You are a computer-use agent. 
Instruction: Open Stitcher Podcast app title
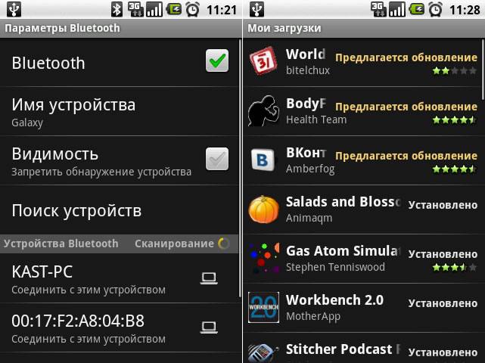tap(343, 349)
